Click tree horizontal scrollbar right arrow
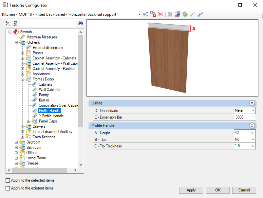 click(75, 170)
